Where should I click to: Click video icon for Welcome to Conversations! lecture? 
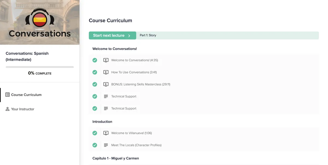tap(106, 60)
